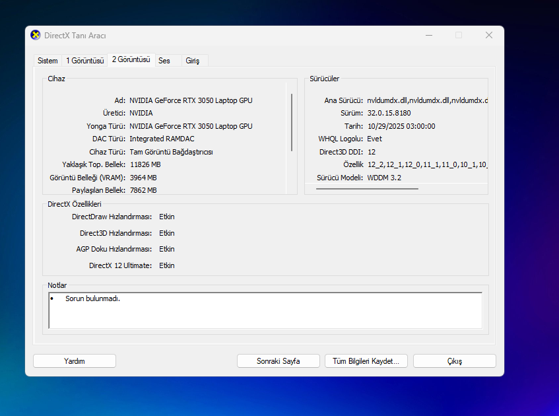Switch to the Sistem tab
Screen dimensions: 559x416
click(x=48, y=61)
